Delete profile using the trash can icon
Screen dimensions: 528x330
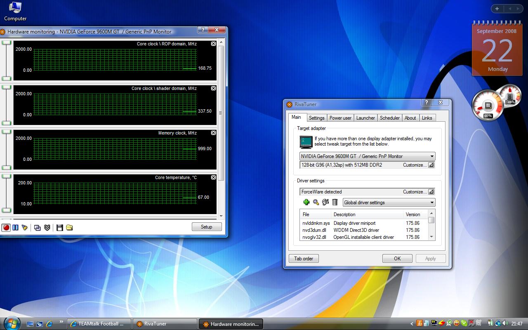pyautogui.click(x=335, y=202)
